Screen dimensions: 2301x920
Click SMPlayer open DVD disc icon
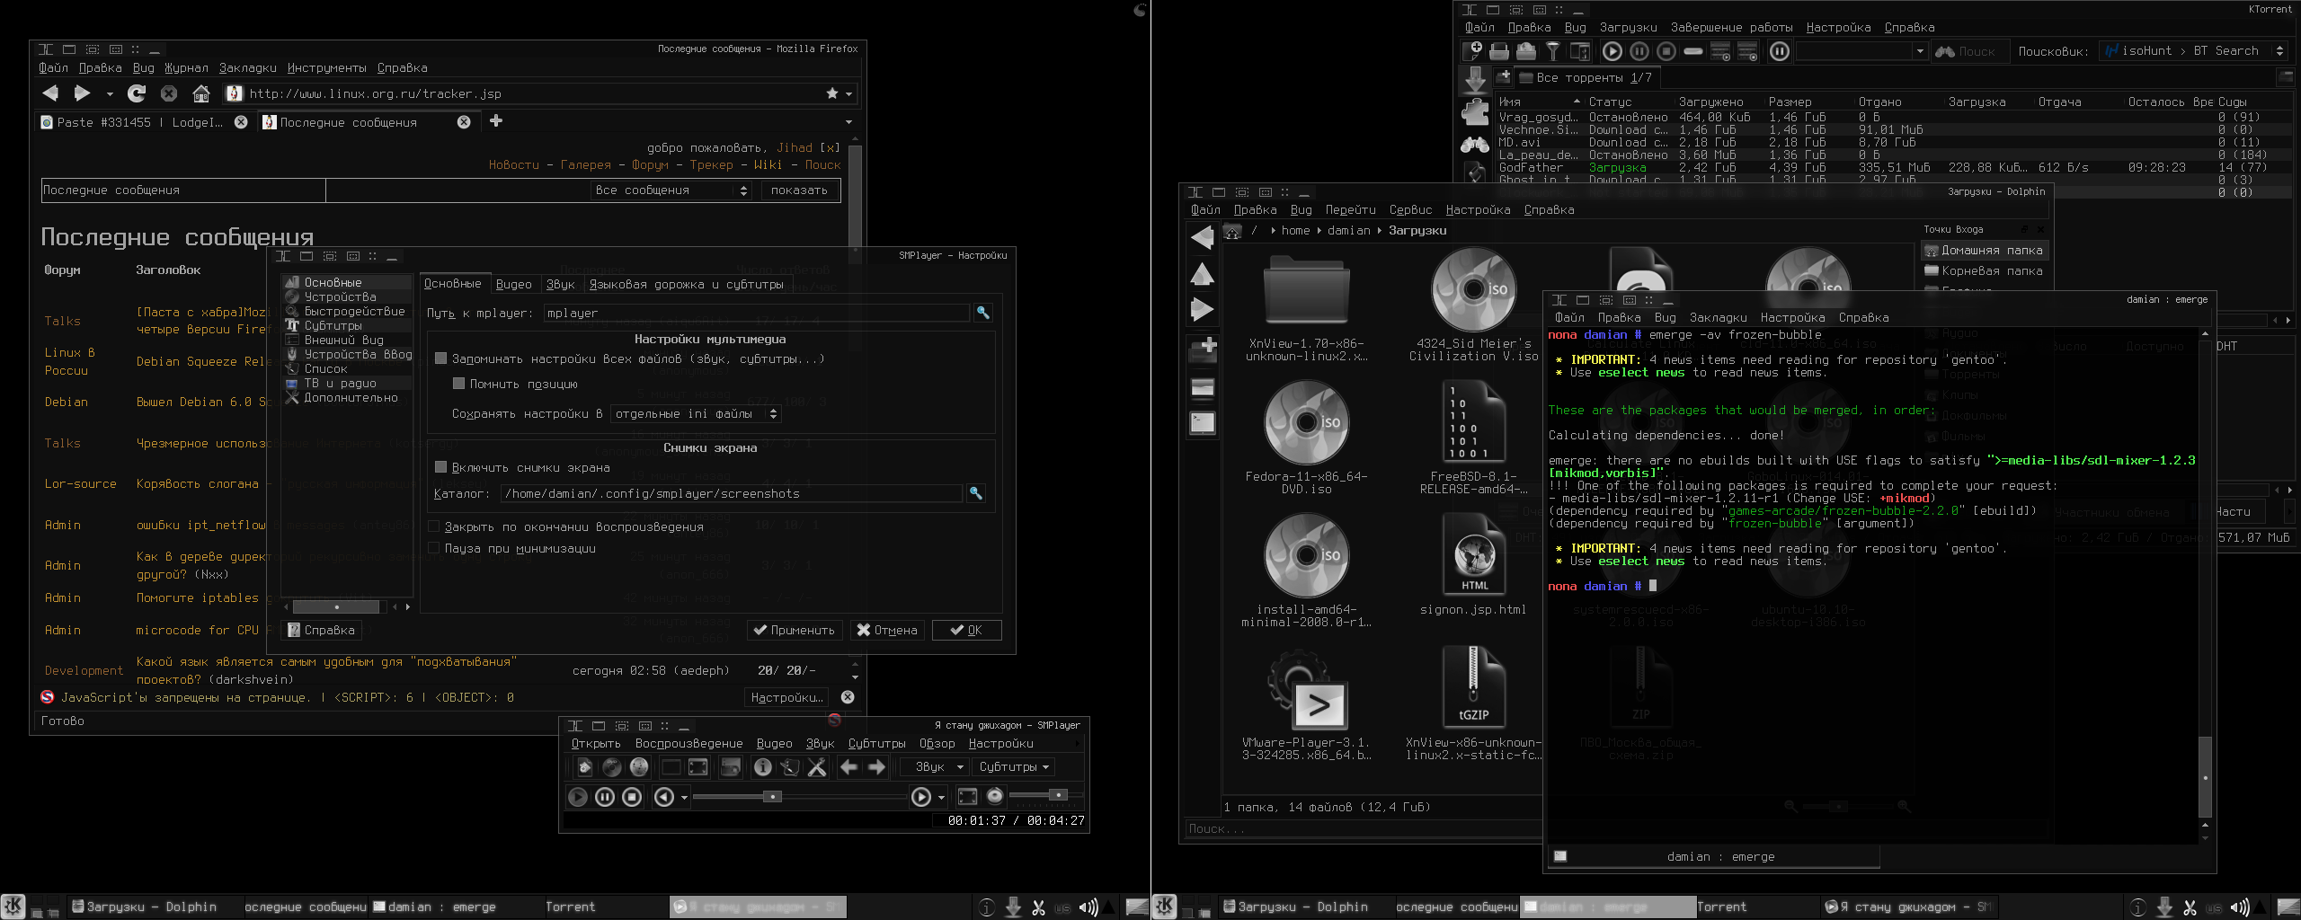pyautogui.click(x=612, y=767)
